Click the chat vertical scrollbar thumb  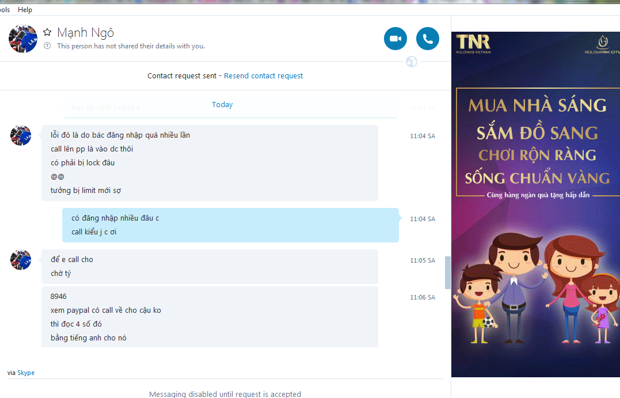(448, 272)
